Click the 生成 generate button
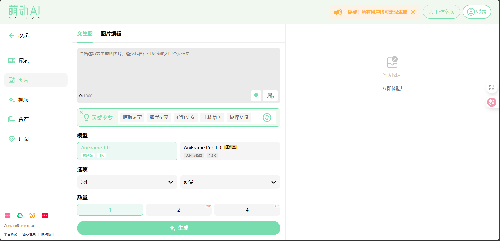This screenshot has height=241, width=500. point(179,228)
